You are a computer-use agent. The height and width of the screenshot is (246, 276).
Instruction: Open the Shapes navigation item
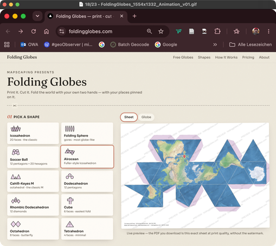pos(204,58)
